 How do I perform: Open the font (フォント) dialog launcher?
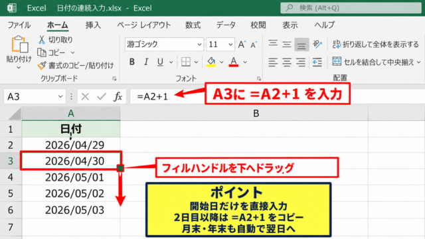pyautogui.click(x=259, y=79)
